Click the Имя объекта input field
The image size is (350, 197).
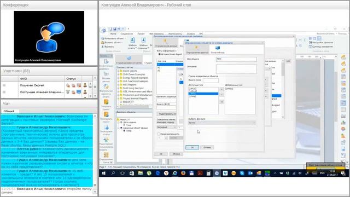click(236, 59)
